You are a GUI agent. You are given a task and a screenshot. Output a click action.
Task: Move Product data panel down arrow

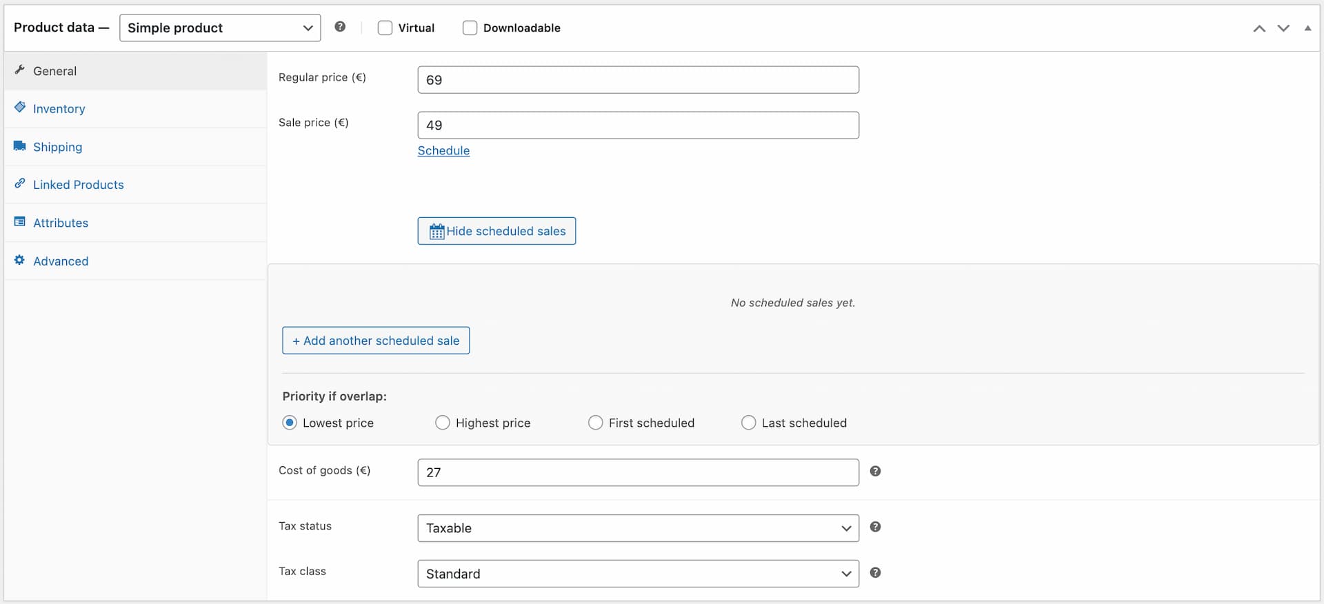click(x=1283, y=28)
